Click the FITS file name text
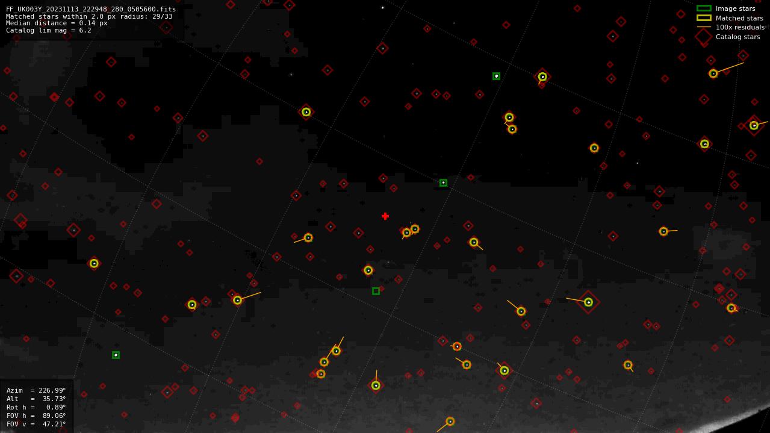The width and height of the screenshot is (770, 433). coord(91,9)
